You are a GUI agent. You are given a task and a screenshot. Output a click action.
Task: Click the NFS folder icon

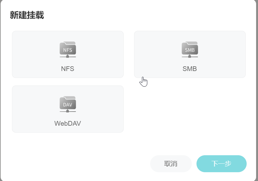click(67, 50)
